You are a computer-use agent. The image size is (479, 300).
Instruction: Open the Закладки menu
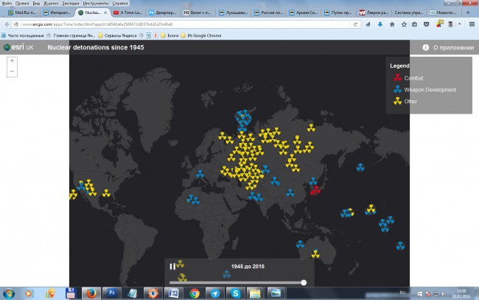70,3
